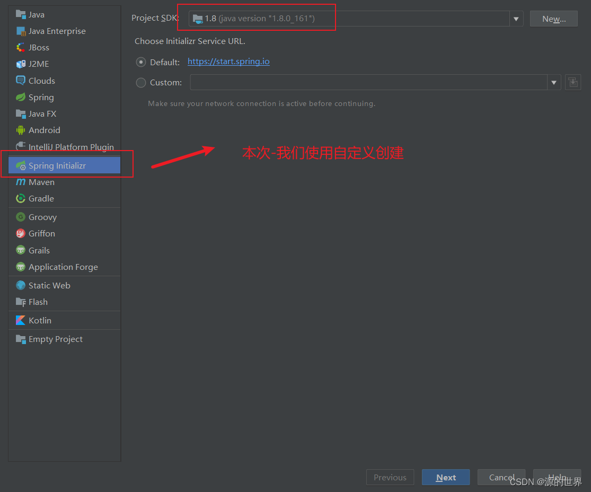Click the Next button

446,477
